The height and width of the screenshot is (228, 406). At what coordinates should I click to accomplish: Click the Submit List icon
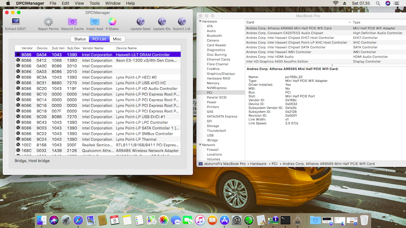pos(181,22)
